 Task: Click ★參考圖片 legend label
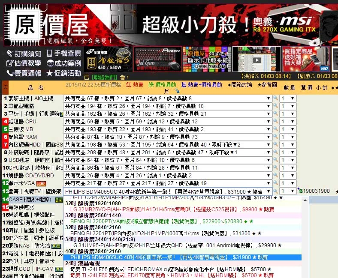tap(267, 85)
